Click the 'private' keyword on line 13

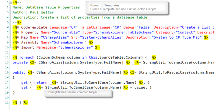click(x=20, y=62)
